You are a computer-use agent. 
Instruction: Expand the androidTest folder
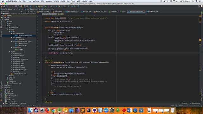tap(7, 28)
